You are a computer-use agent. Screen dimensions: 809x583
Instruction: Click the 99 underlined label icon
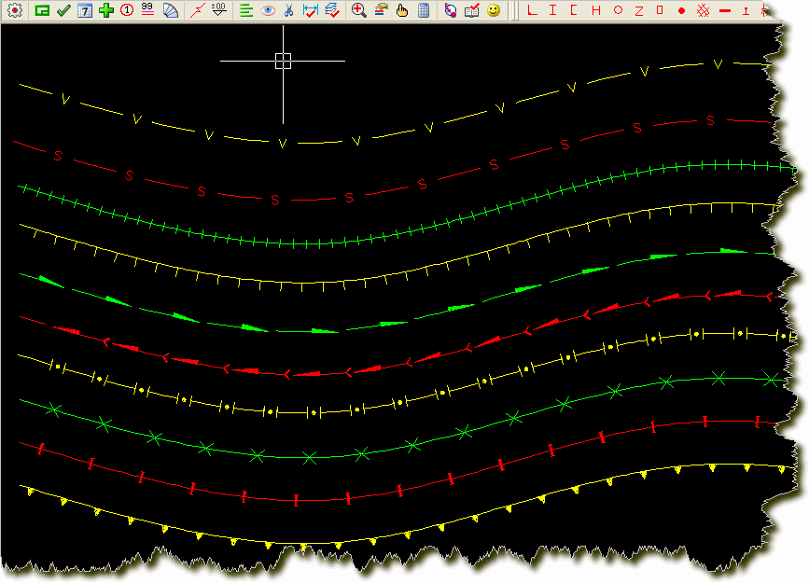pyautogui.click(x=147, y=10)
